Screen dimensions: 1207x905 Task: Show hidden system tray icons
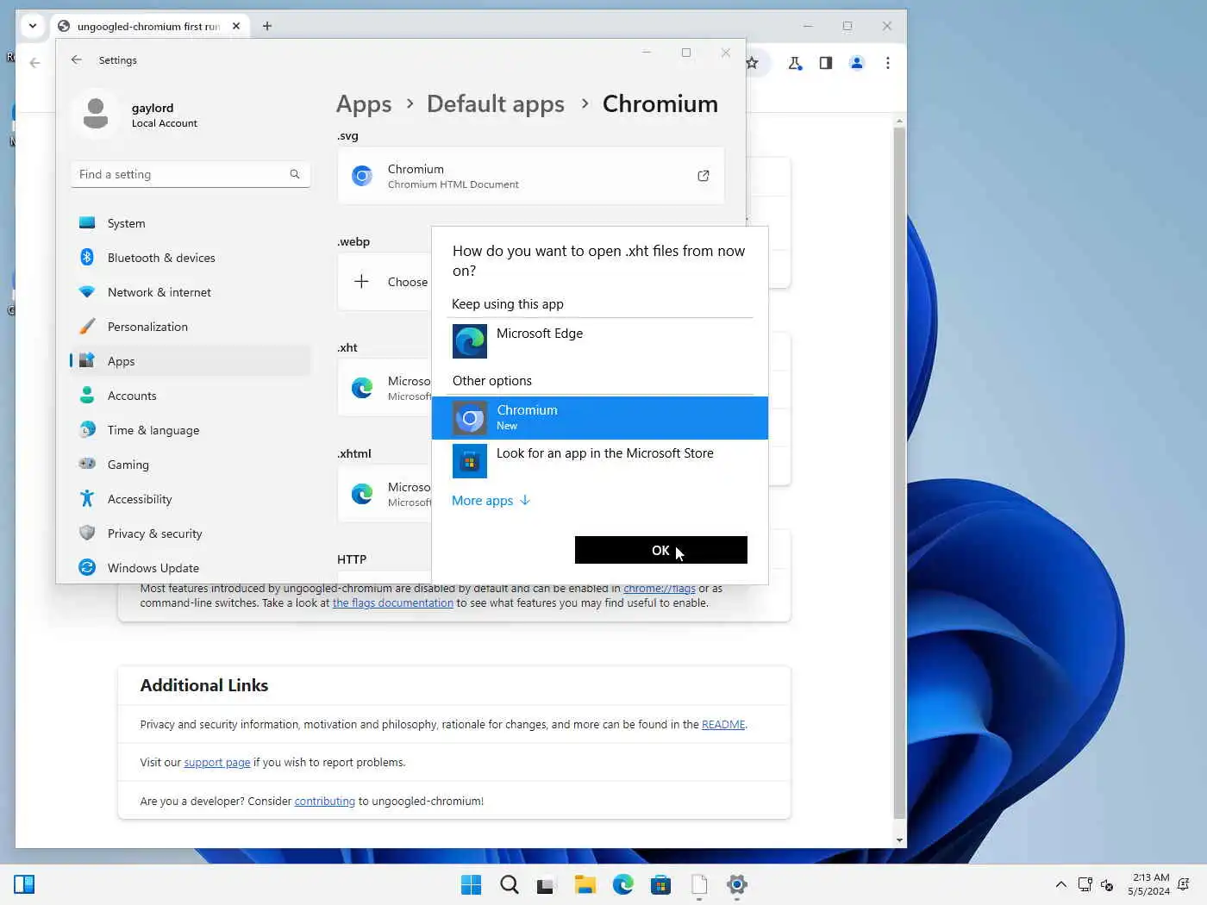(1061, 885)
